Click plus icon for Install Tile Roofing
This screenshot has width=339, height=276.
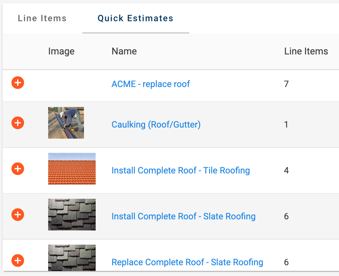[18, 168]
